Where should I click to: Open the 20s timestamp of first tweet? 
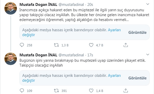pyautogui.click(x=90, y=5)
